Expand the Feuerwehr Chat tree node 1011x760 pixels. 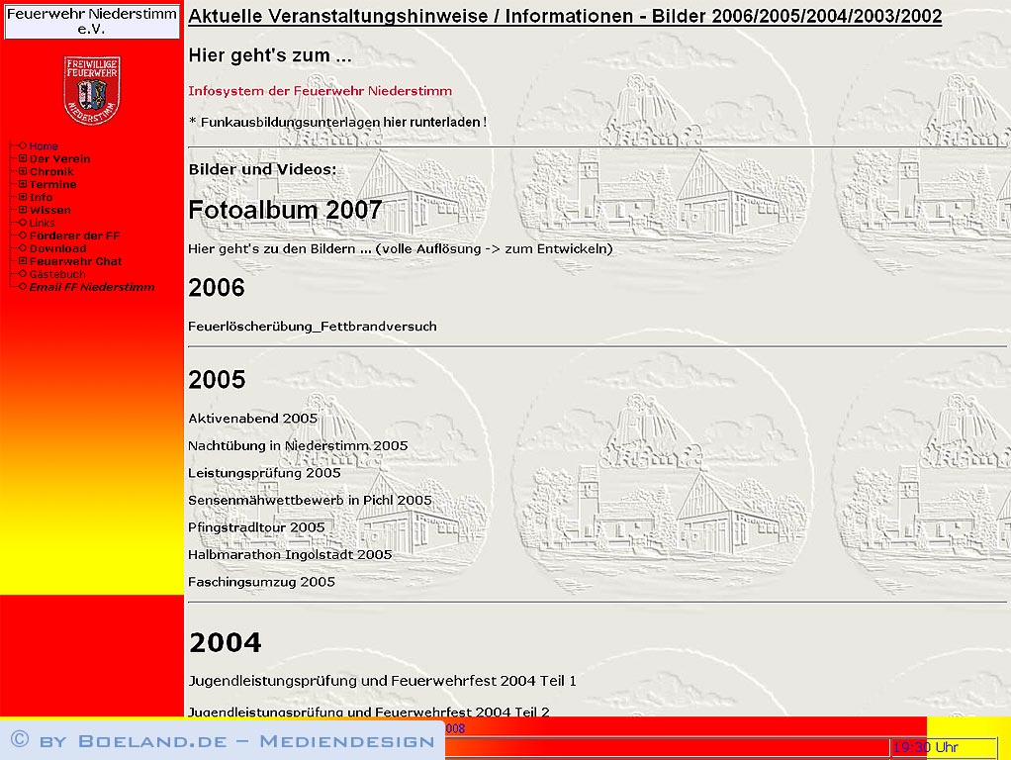point(23,261)
